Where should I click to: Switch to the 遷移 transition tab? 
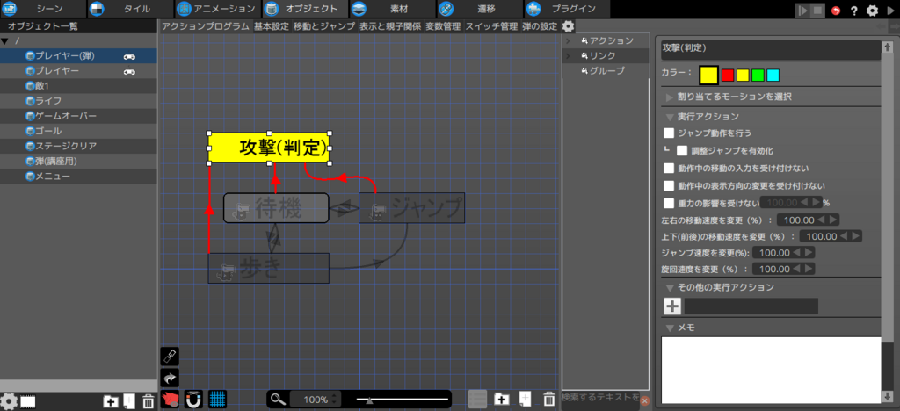478,9
